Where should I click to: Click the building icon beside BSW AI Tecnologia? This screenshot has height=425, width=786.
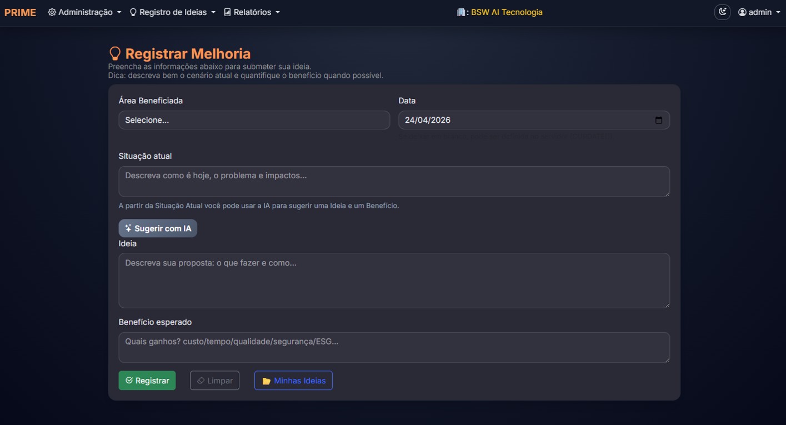[460, 12]
